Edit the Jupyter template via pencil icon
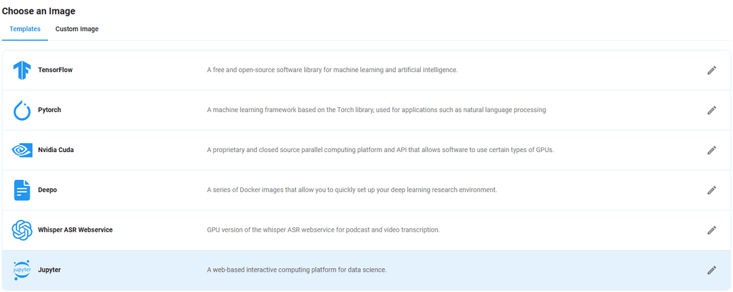The width and height of the screenshot is (733, 292). (x=711, y=270)
